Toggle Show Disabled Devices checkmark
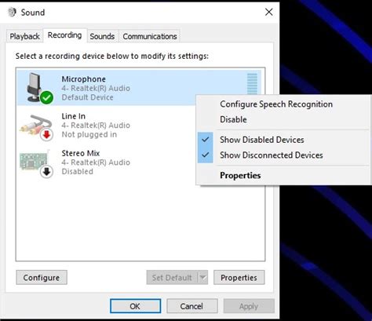 click(x=206, y=140)
